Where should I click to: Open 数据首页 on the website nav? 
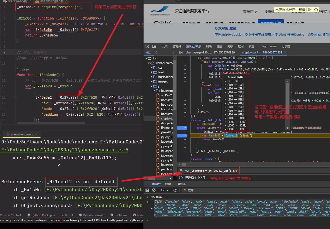point(250,12)
